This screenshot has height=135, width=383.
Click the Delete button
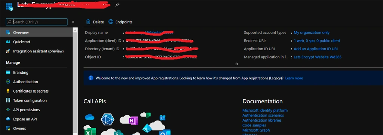click(x=95, y=22)
